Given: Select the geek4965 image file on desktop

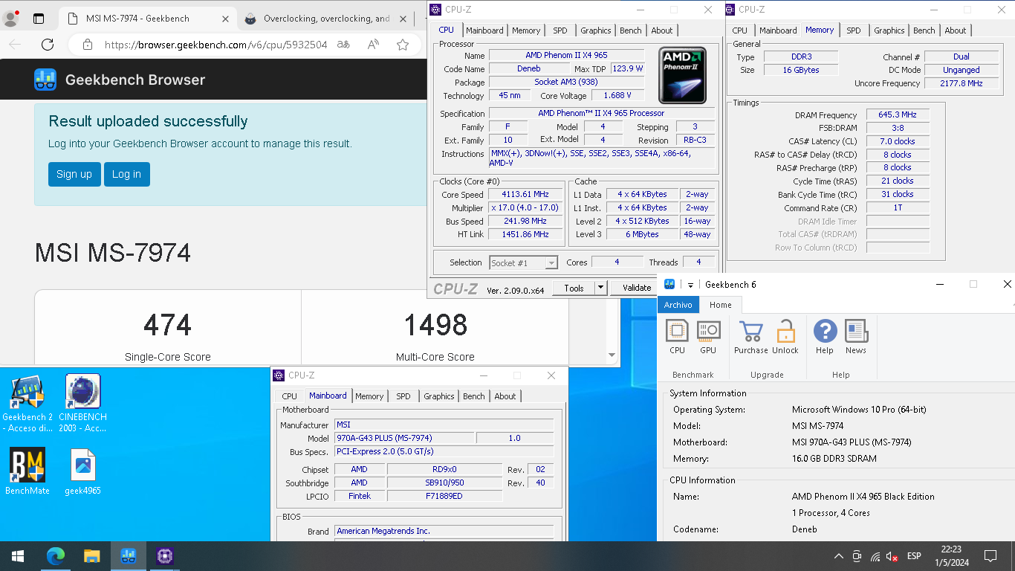Looking at the screenshot, I should coord(83,471).
